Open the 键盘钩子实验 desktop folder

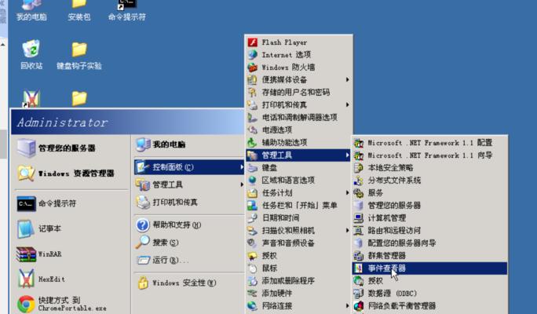click(79, 49)
